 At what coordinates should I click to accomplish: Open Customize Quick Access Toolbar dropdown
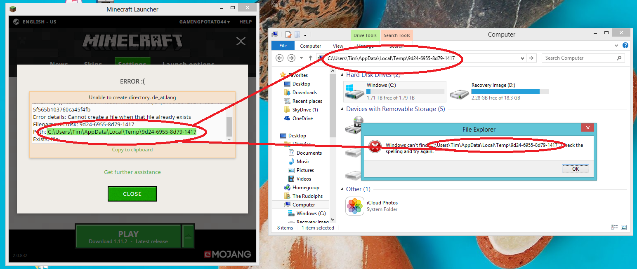[305, 35]
